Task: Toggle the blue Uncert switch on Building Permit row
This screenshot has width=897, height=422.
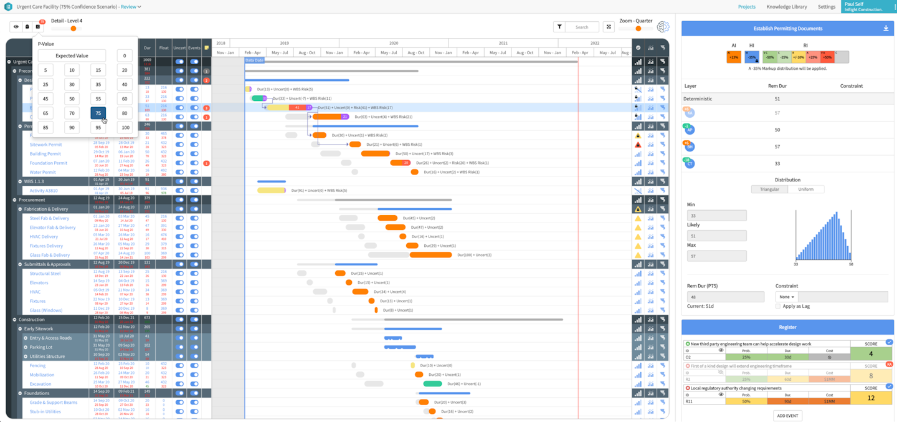Action: [x=180, y=153]
